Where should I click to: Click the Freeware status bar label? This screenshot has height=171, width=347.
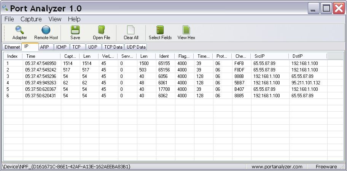[326, 166]
